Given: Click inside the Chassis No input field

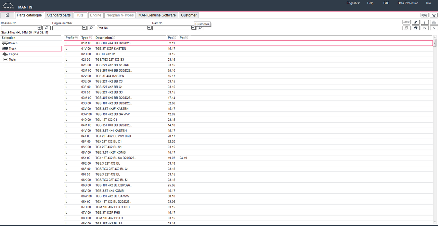Looking at the screenshot, I should [x=19, y=28].
